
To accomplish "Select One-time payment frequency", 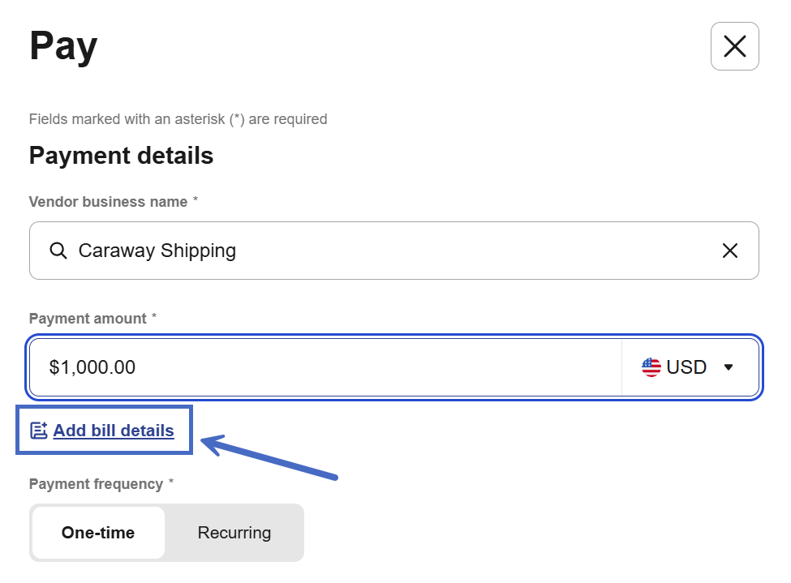I will [x=98, y=533].
